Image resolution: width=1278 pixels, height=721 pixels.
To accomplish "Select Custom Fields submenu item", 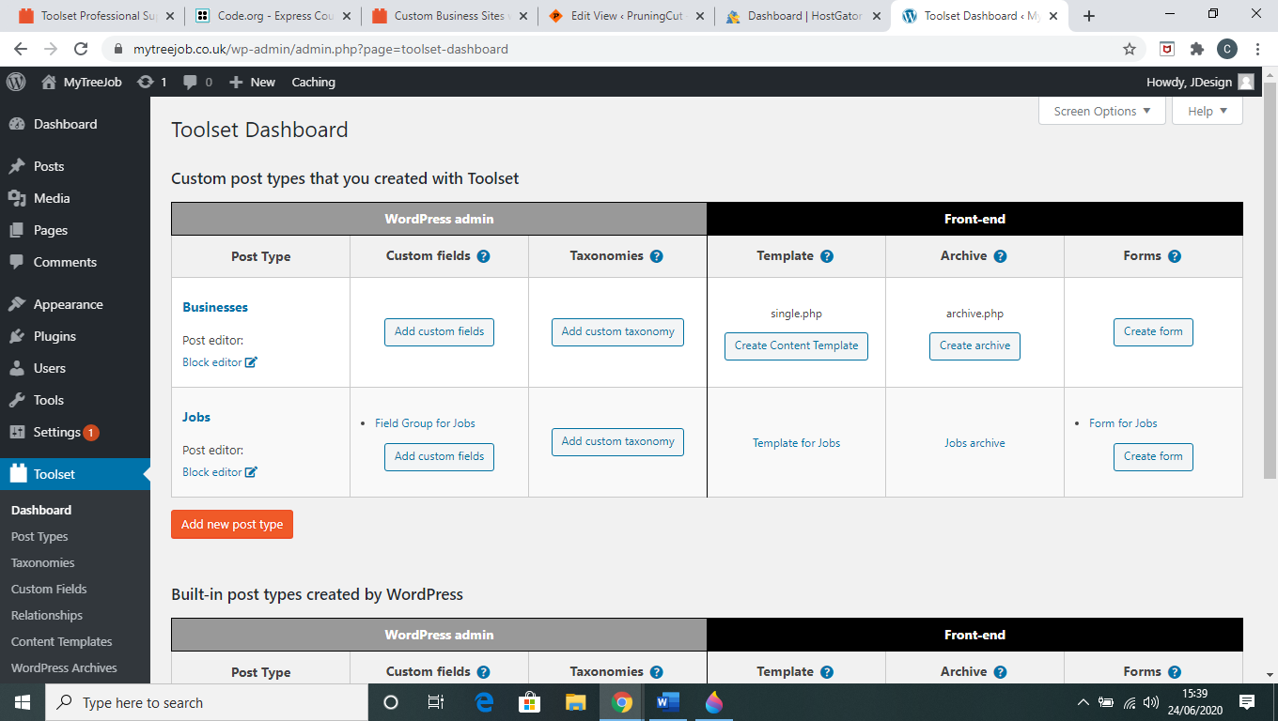I will pos(49,589).
